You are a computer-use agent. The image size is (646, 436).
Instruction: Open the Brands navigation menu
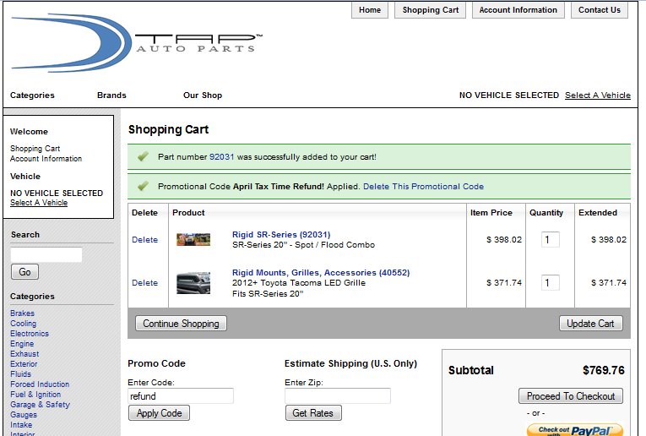[111, 95]
